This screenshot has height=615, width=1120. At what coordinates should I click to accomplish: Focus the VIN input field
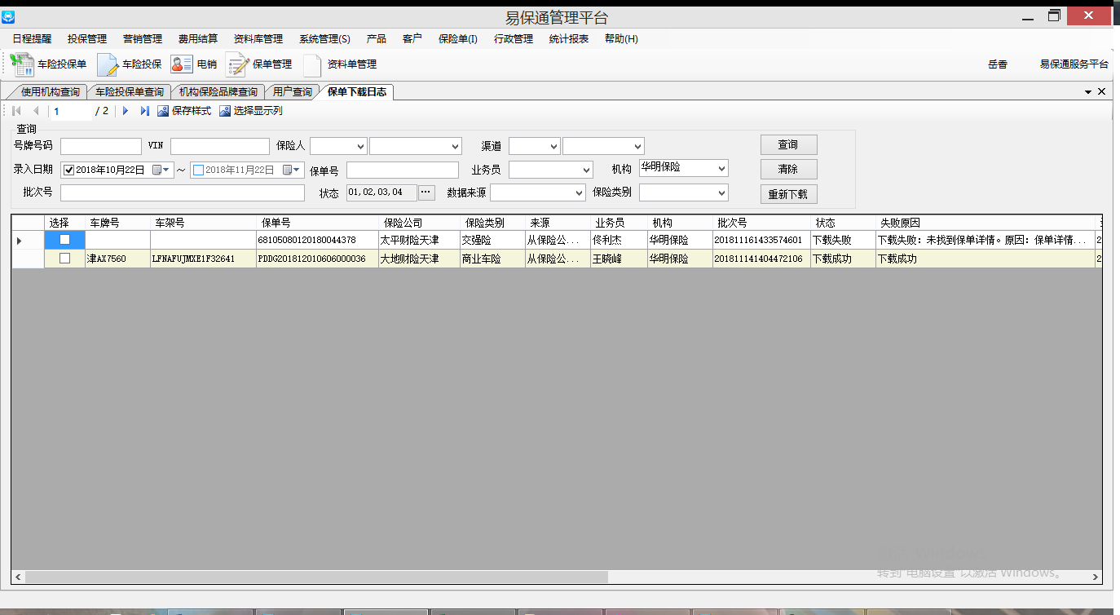click(220, 146)
